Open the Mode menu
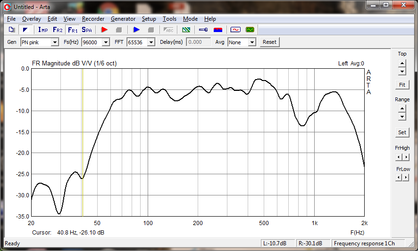The image size is (418, 251). 190,19
